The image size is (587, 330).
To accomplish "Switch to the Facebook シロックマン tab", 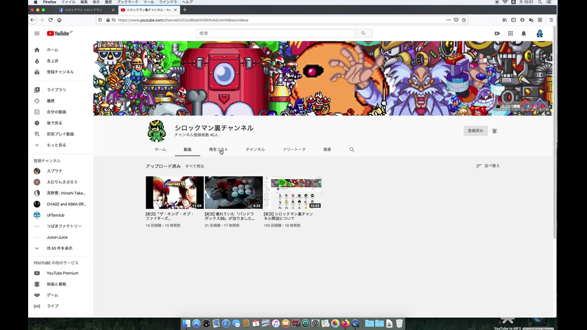I will click(86, 10).
